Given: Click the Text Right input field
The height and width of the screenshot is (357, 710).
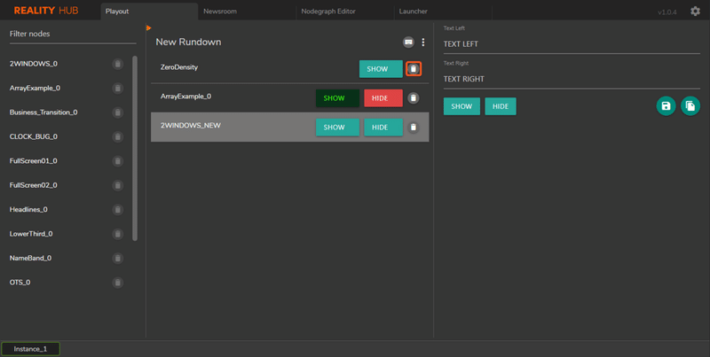Looking at the screenshot, I should [572, 79].
